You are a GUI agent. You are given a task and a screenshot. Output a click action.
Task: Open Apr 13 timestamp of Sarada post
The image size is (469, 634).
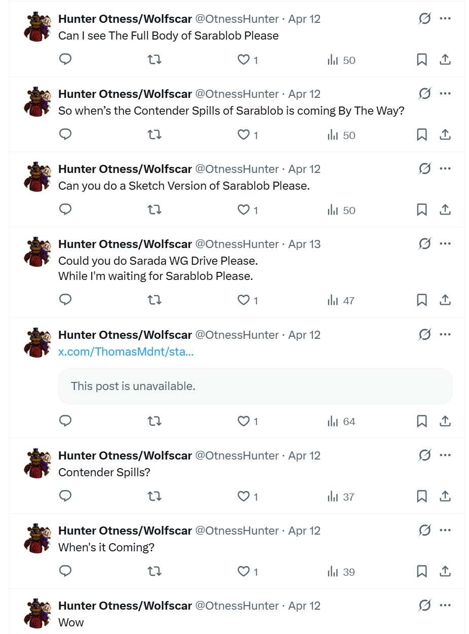304,244
